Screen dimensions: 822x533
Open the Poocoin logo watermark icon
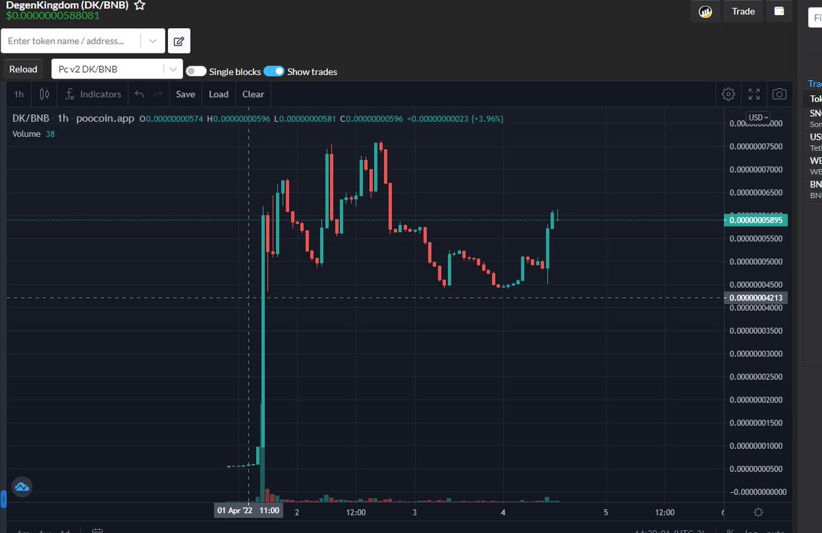(x=22, y=486)
